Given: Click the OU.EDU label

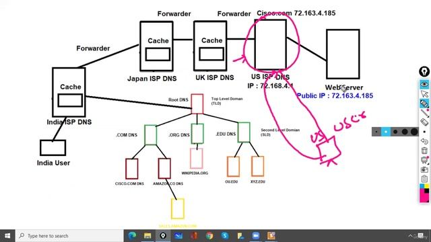Looking at the screenshot, I should point(232,182).
